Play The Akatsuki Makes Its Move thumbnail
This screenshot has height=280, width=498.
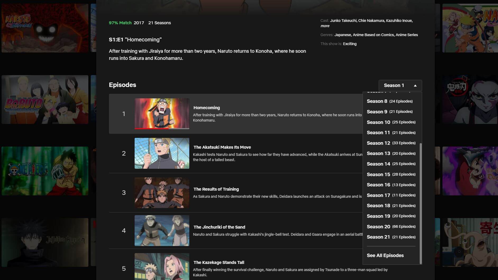click(162, 153)
